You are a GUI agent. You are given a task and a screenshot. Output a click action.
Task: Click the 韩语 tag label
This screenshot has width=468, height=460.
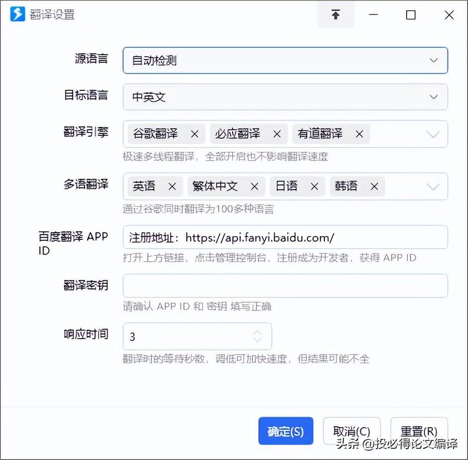(x=346, y=186)
